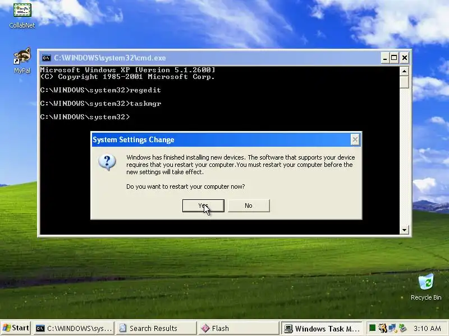Image resolution: width=449 pixels, height=336 pixels.
Task: Switch to Search Results taskbar button
Action: (x=157, y=328)
